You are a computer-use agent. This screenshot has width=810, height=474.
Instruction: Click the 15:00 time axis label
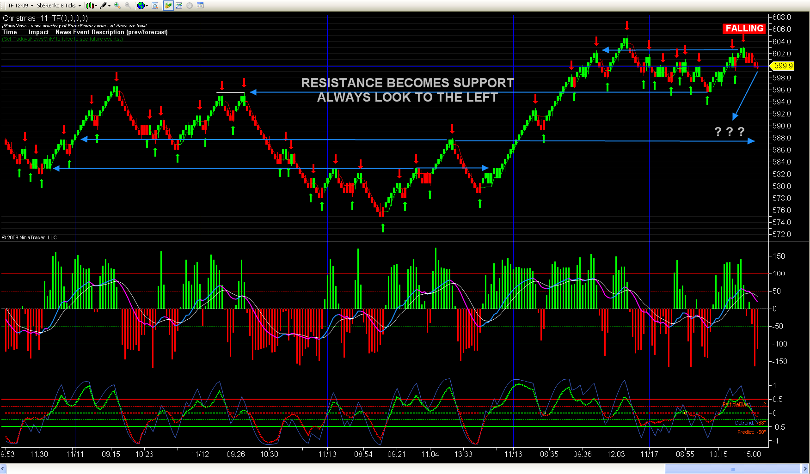pyautogui.click(x=752, y=455)
